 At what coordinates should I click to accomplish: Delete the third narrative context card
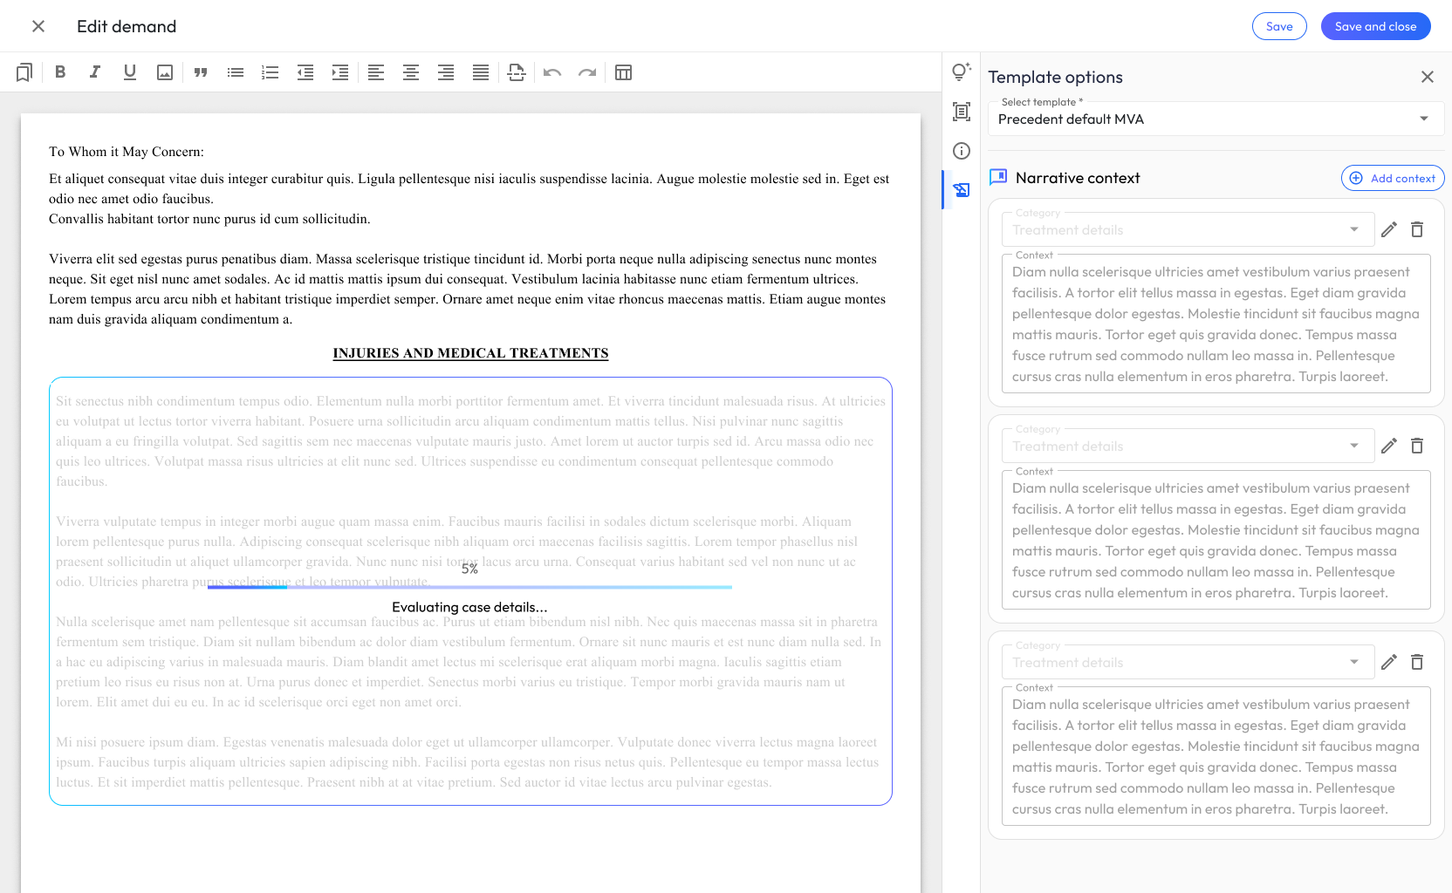tap(1417, 662)
